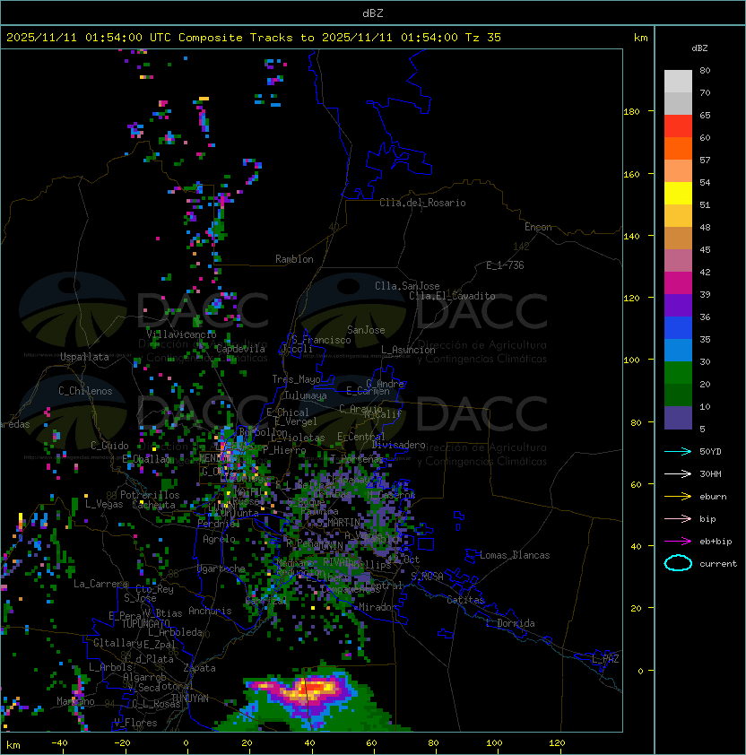Click the 'C_Chilenos' map label

pos(85,391)
